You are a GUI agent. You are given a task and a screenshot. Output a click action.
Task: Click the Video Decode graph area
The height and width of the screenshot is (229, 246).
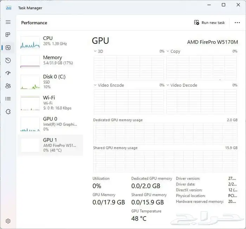pyautogui.click(x=202, y=101)
